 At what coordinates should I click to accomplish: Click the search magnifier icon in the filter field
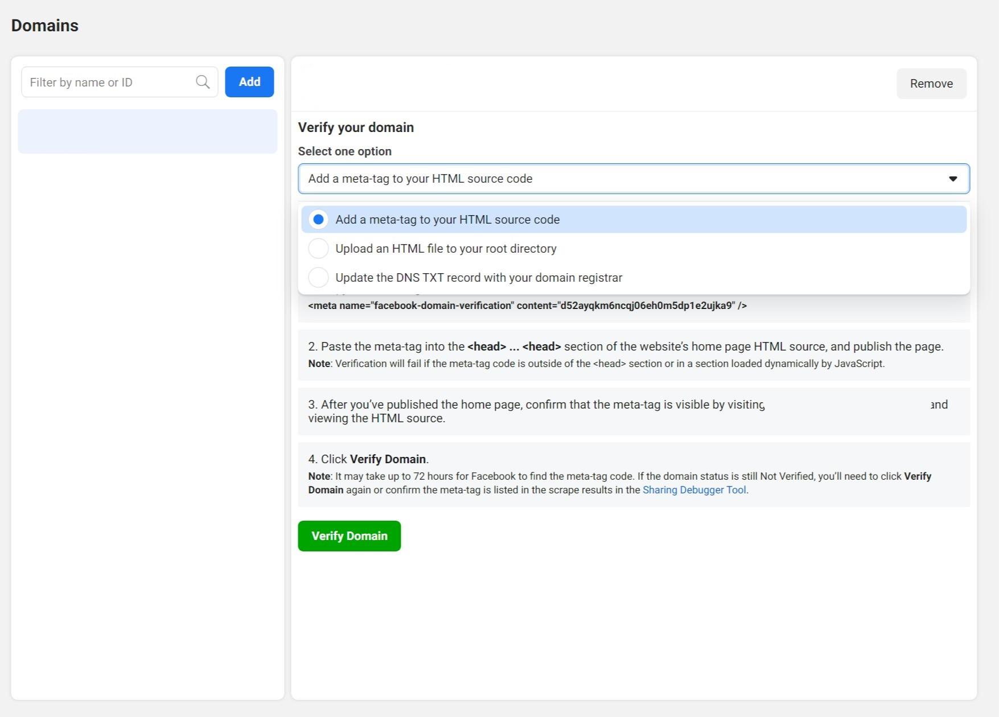pos(202,82)
